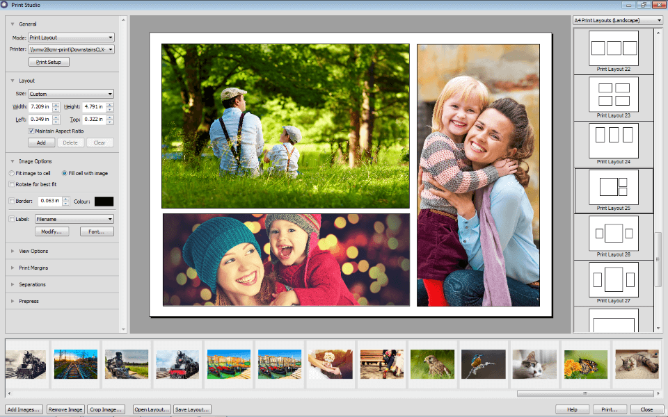Tick Rotate for best fit
The image size is (668, 417).
12,184
